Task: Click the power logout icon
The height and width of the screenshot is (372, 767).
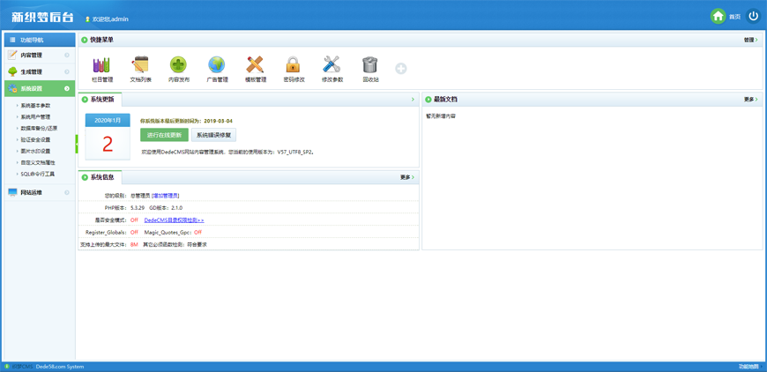Action: 753,16
